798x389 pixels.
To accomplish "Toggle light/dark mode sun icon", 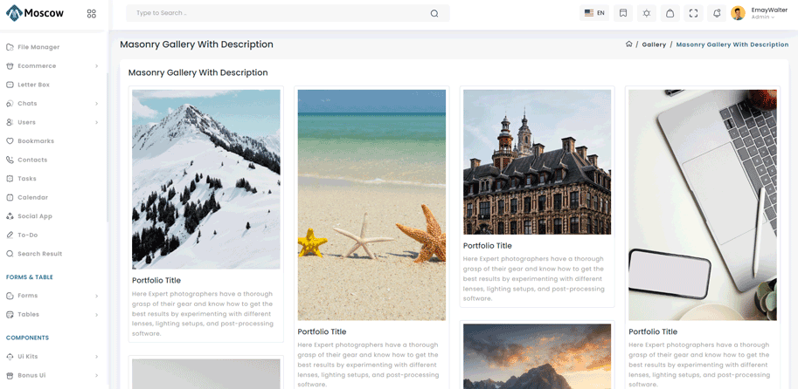I will [x=647, y=13].
